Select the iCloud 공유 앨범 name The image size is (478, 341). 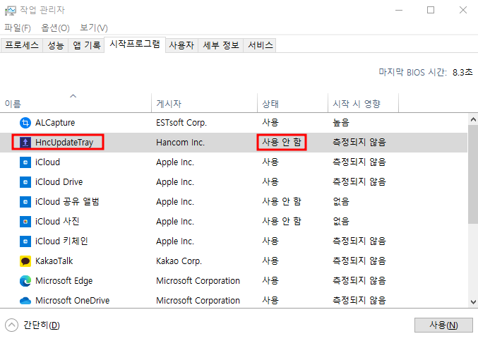pos(67,202)
